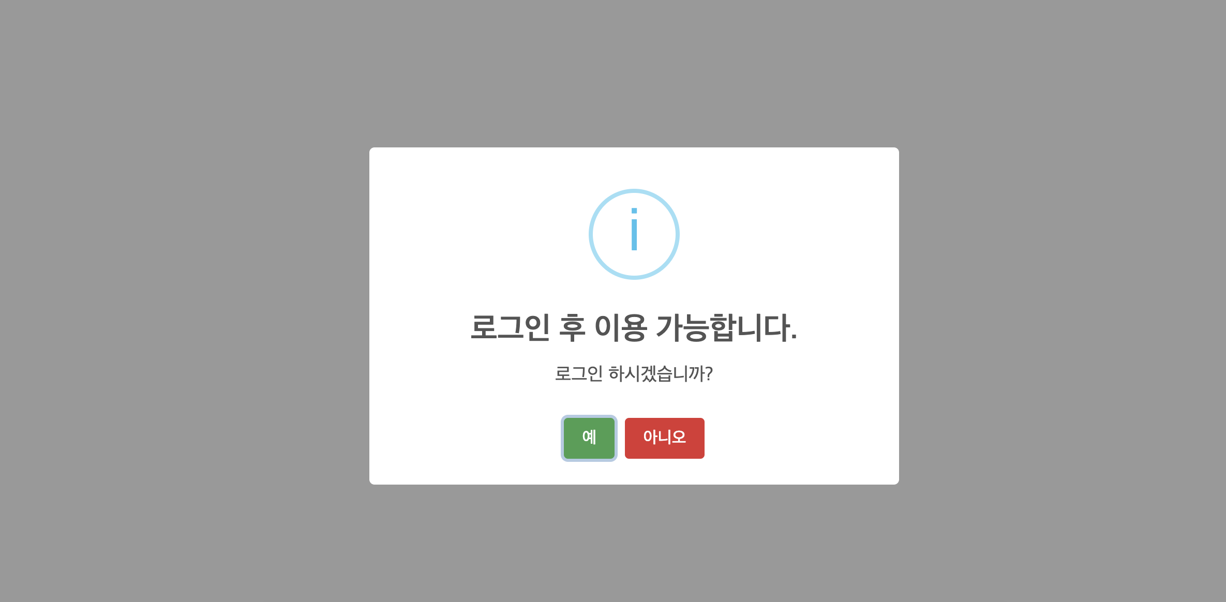Click the gray overlay below the dialog
This screenshot has width=1226, height=602.
(634, 543)
